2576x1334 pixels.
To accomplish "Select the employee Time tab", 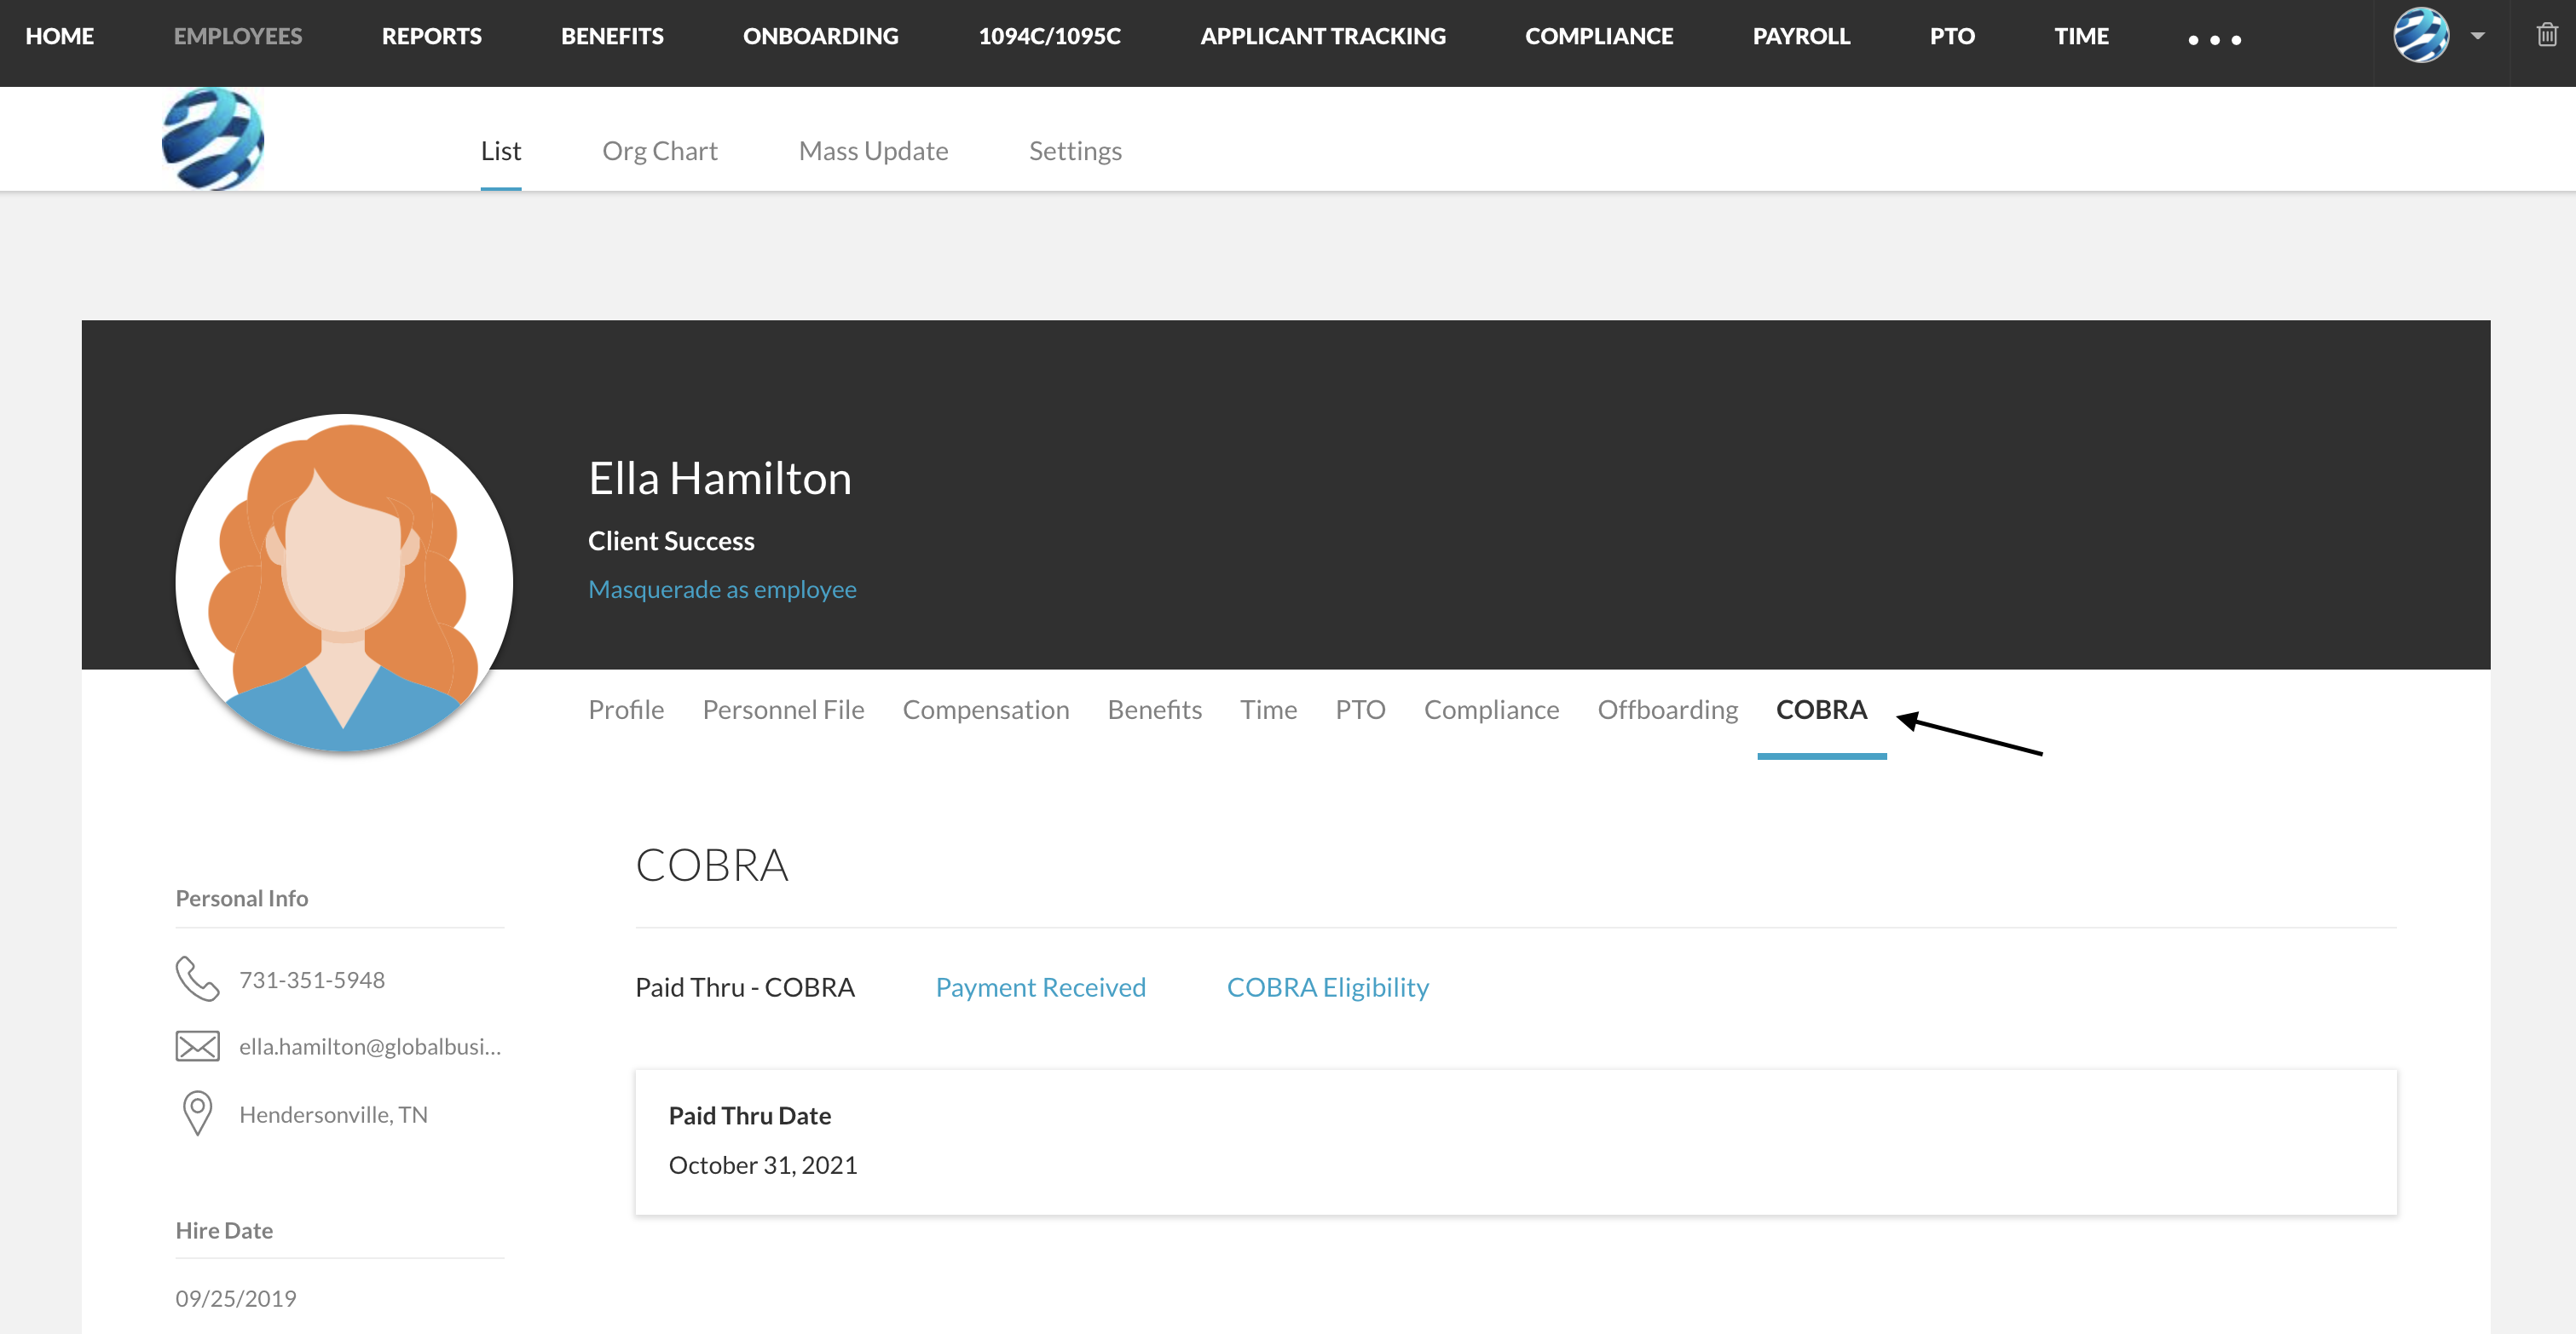I will pyautogui.click(x=1269, y=710).
